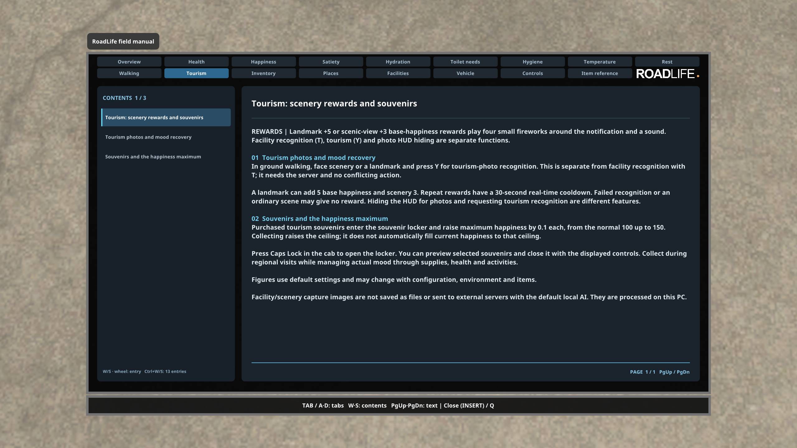Click the 'RoadLife field manual' title label
797x448 pixels.
123,41
